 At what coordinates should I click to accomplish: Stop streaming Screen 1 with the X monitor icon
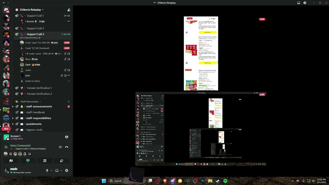pos(67,137)
